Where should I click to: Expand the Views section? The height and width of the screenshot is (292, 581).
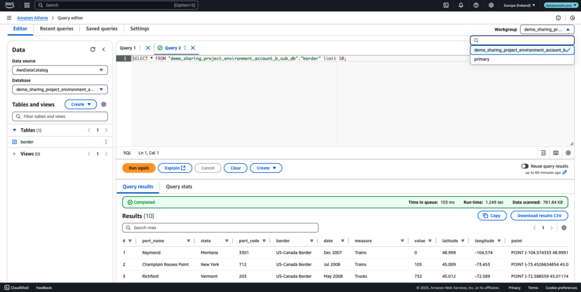(x=14, y=154)
